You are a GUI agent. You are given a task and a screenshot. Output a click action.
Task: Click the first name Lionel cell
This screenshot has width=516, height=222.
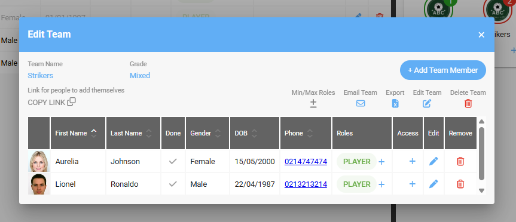pos(78,184)
